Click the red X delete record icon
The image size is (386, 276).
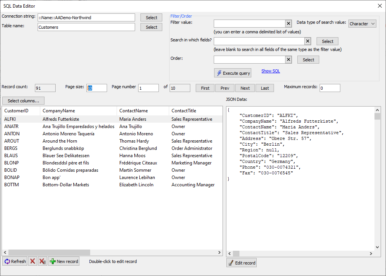point(33,261)
